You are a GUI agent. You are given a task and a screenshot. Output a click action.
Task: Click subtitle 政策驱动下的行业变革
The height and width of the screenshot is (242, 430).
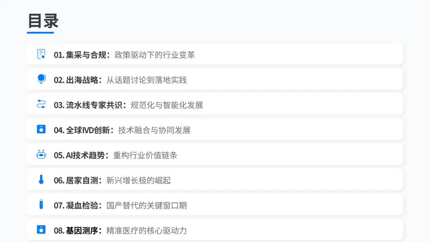(154, 55)
